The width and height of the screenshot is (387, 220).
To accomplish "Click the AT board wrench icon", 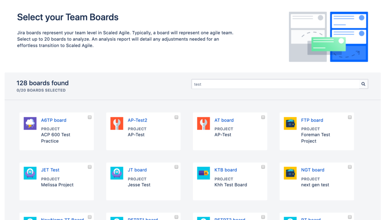I will click(x=203, y=123).
